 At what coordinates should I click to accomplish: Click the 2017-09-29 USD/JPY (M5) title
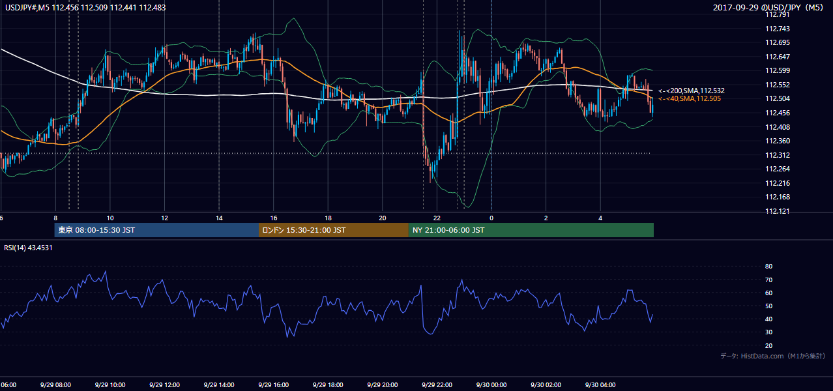tap(768, 7)
